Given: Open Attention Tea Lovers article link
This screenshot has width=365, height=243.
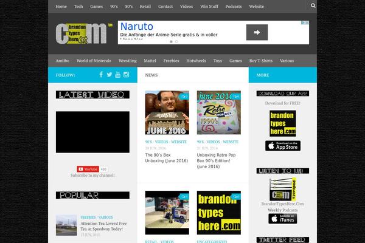Looking at the screenshot, I should [103, 226].
